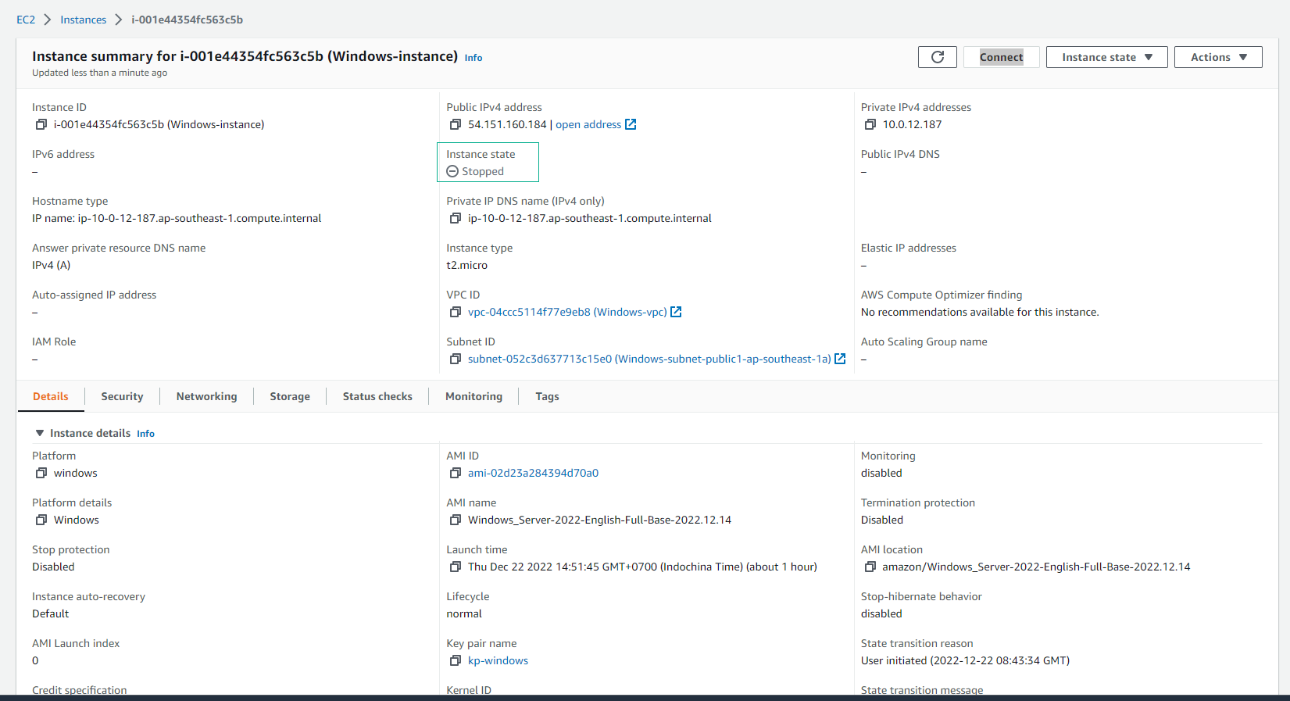
Task: Open the kp-windows key pair link
Action: pyautogui.click(x=498, y=660)
